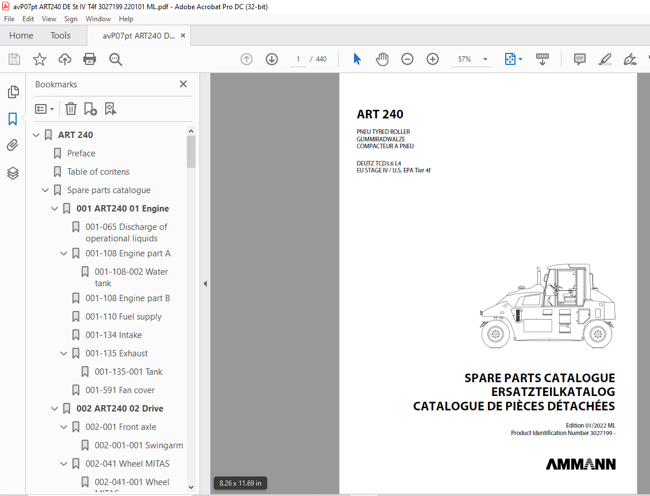Open the Layers side panel
The height and width of the screenshot is (496, 650).
coord(13,173)
